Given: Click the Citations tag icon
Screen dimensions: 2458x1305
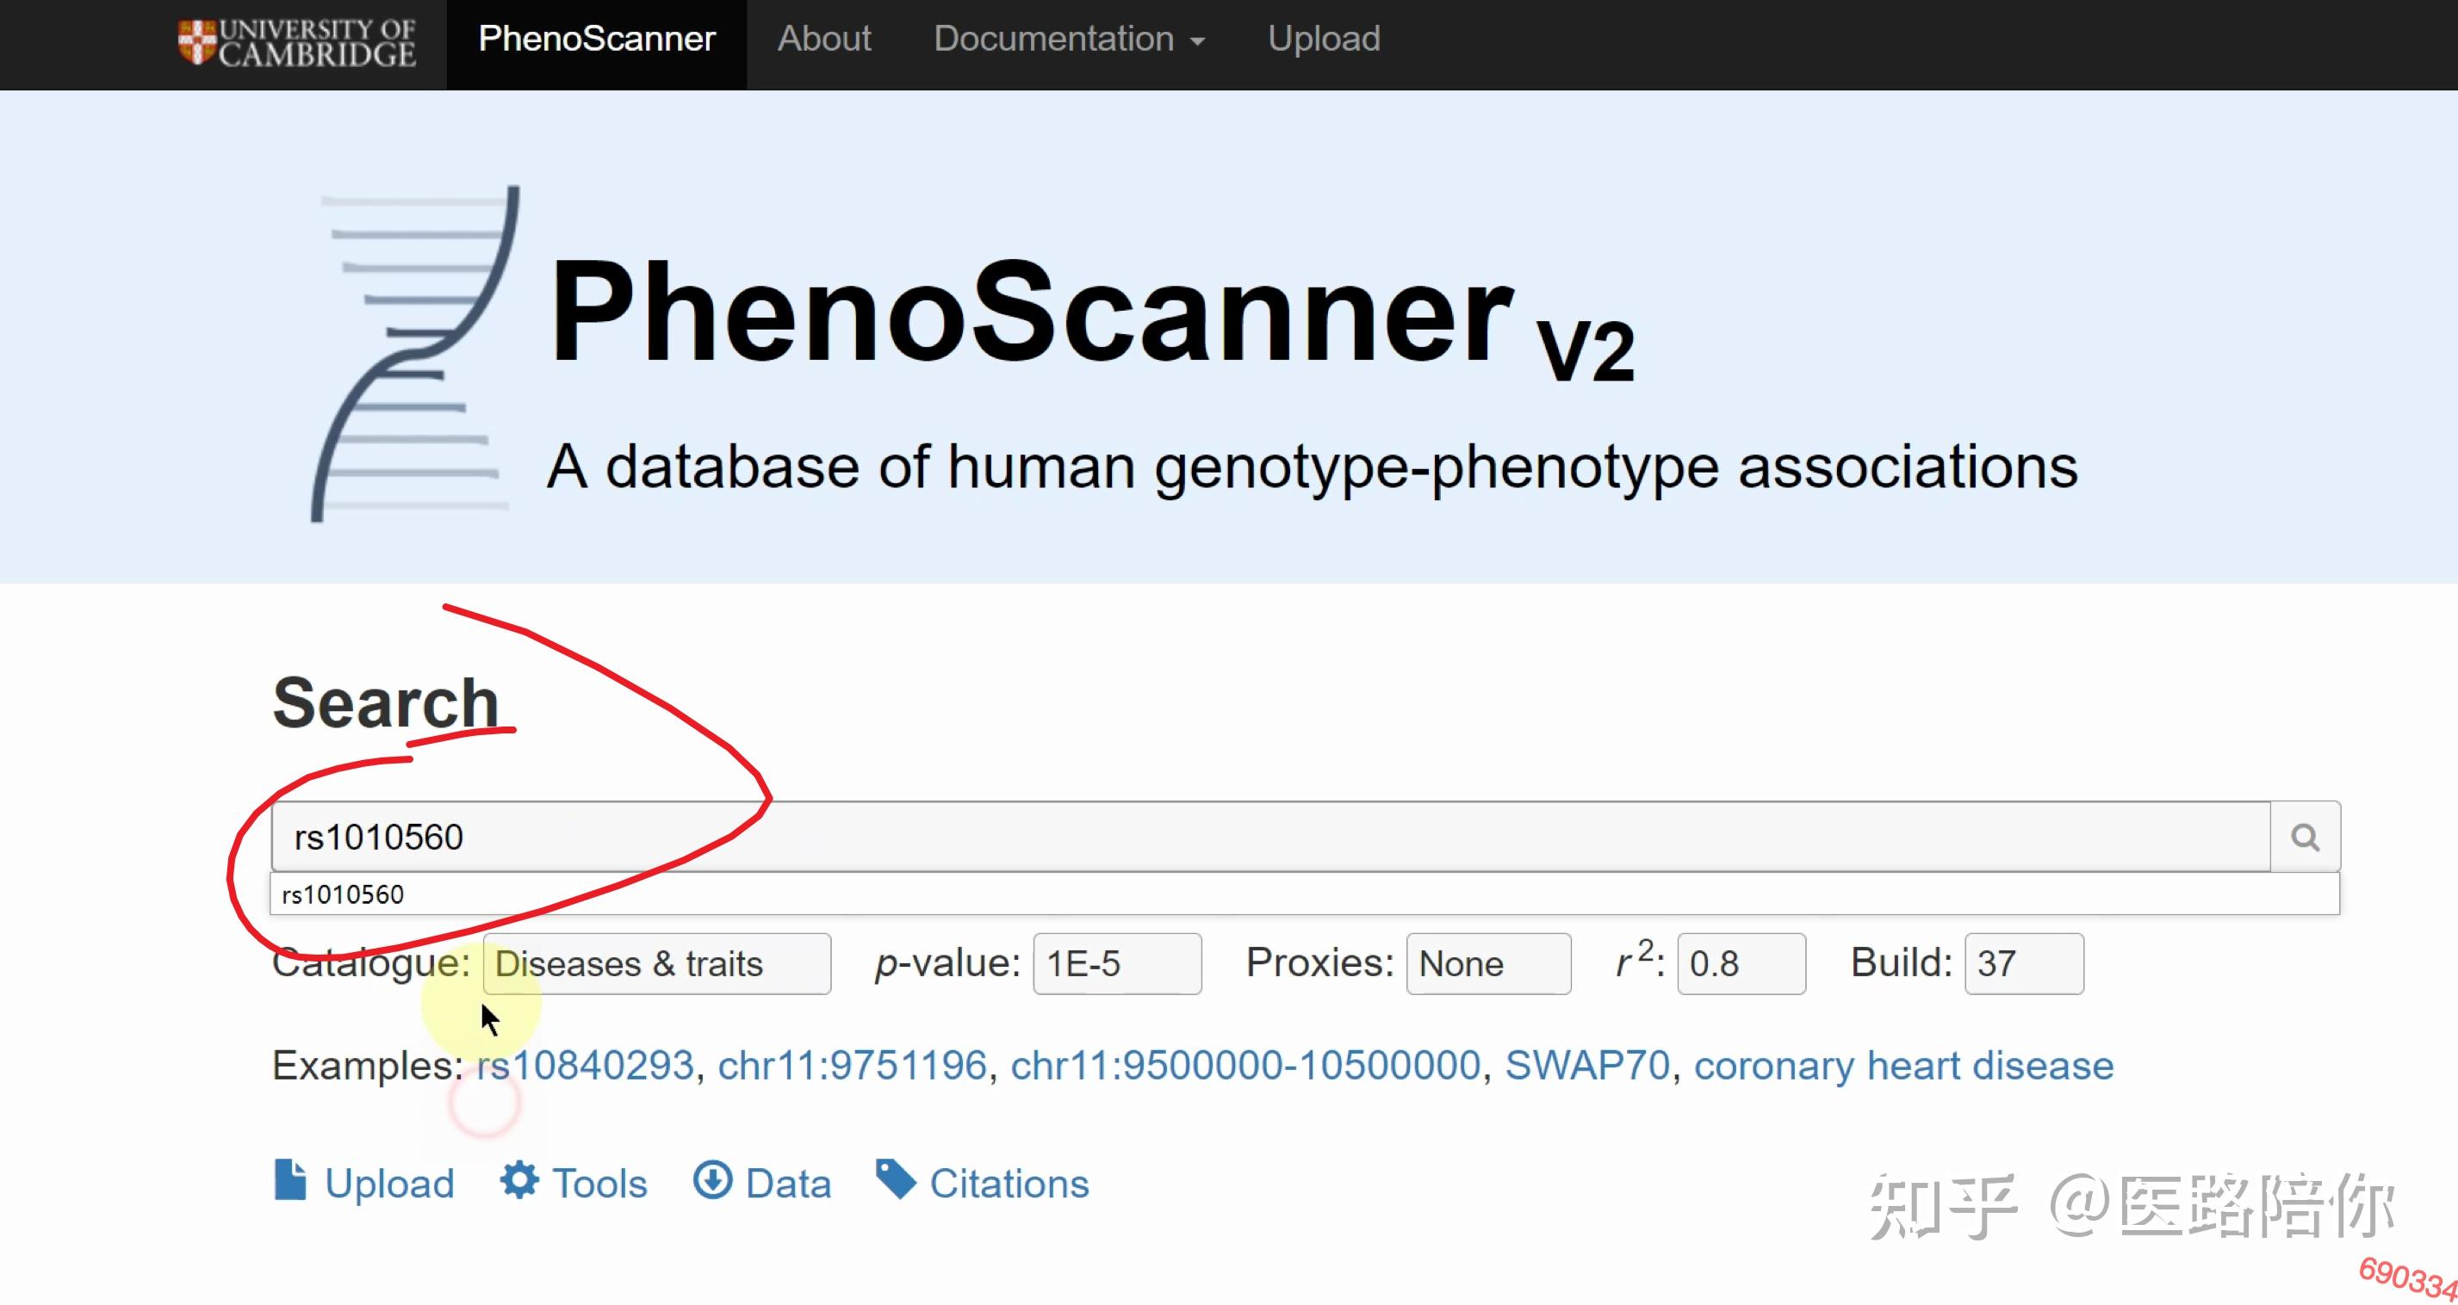Looking at the screenshot, I should pyautogui.click(x=896, y=1180).
